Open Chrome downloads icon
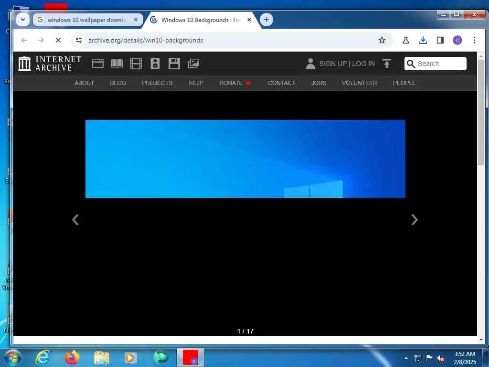Image resolution: width=489 pixels, height=367 pixels. [423, 40]
